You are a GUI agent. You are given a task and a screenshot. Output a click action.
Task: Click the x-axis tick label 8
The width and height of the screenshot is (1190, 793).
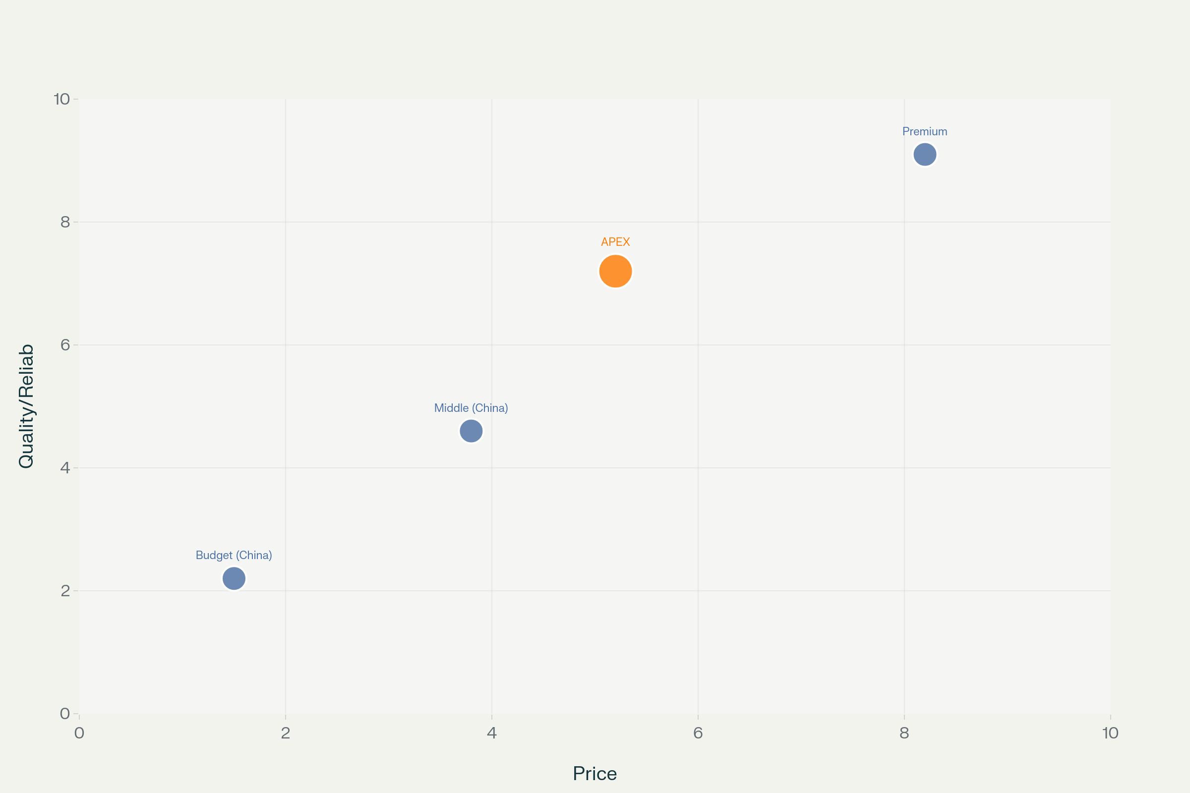click(x=904, y=733)
